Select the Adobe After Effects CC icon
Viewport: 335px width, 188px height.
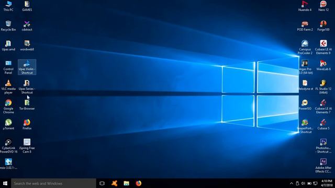click(x=323, y=166)
